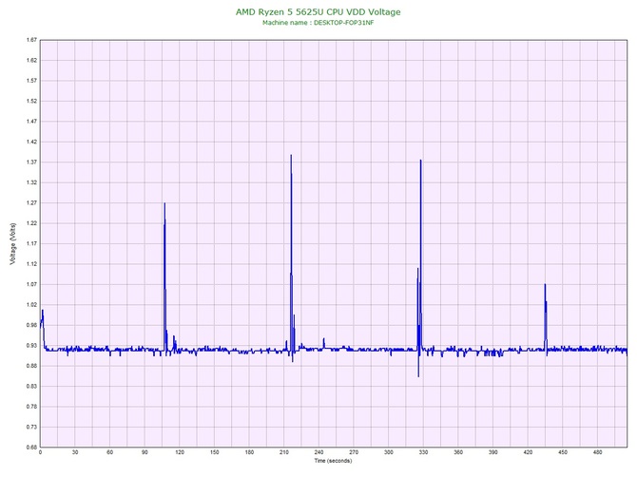Click the 0.68 value on the voltage axis

pos(31,447)
